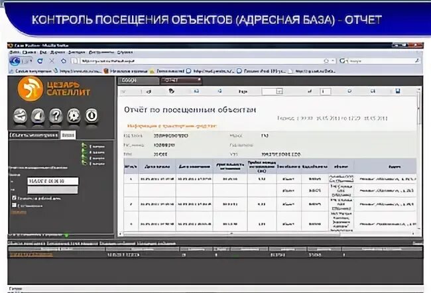Open the Вид menu
The width and height of the screenshot is (431, 293).
tap(43, 52)
